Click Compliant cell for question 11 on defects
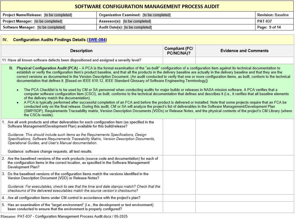295x219 pixels. pos(179,60)
